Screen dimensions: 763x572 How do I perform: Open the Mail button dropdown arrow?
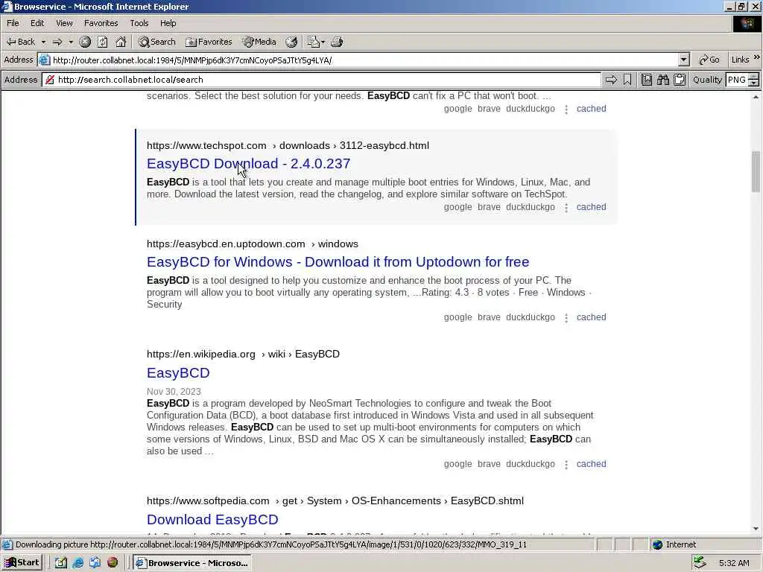point(323,42)
